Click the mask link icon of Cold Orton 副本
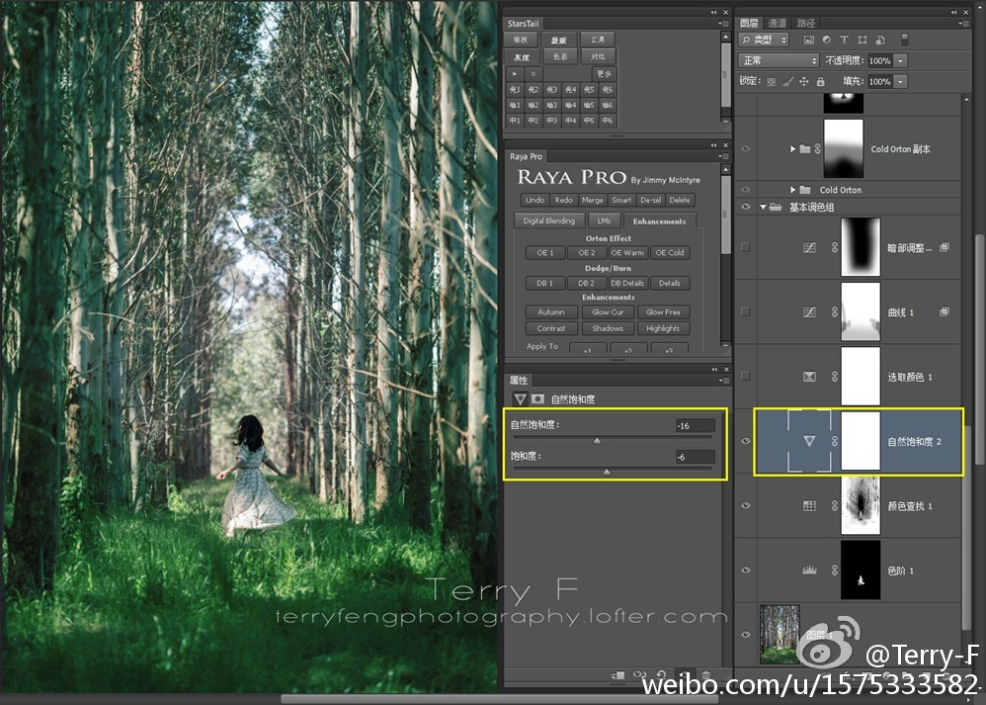 [x=817, y=149]
